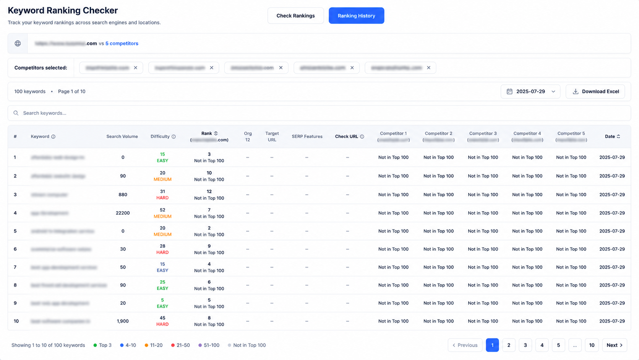
Task: Go to page 3
Action: (x=525, y=345)
